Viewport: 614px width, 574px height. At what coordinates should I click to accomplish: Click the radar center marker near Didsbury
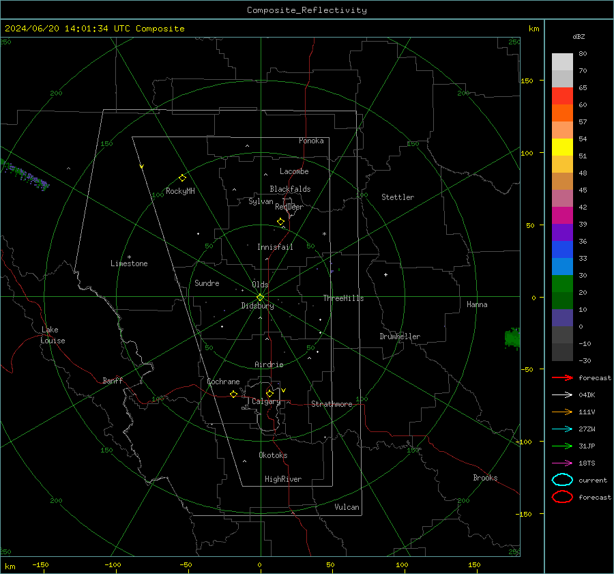point(261,298)
